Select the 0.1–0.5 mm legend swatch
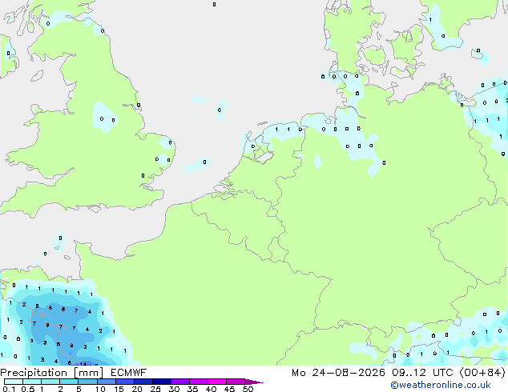The width and height of the screenshot is (508, 392). coord(14,382)
